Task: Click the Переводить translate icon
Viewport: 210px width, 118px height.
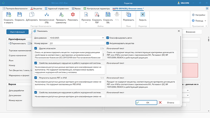Action: pyautogui.click(x=128, y=14)
